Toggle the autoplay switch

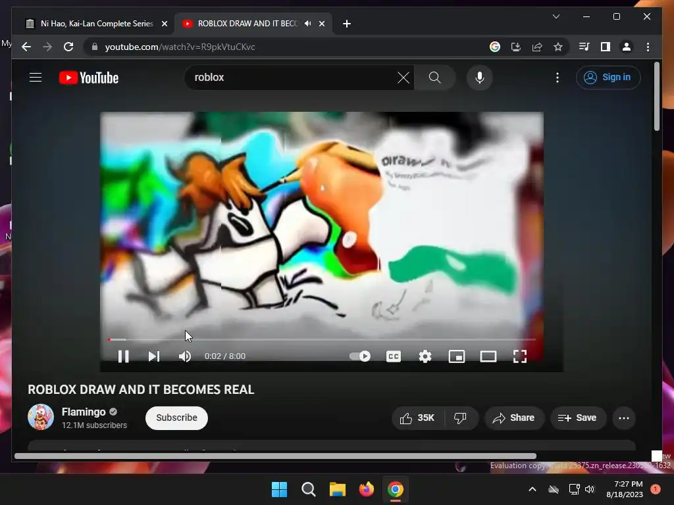[360, 356]
